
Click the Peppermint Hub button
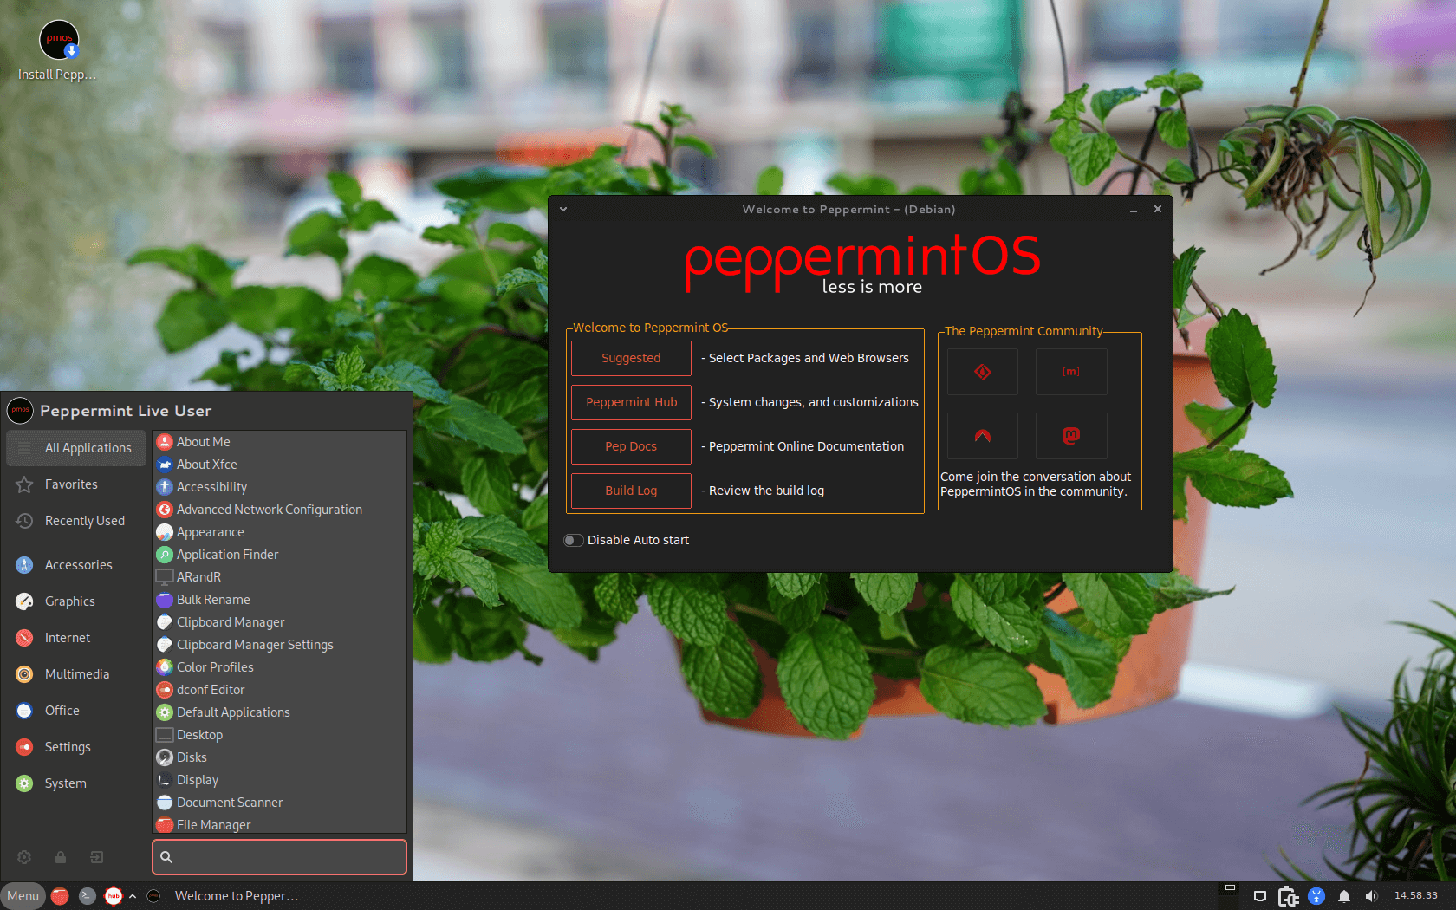point(631,402)
